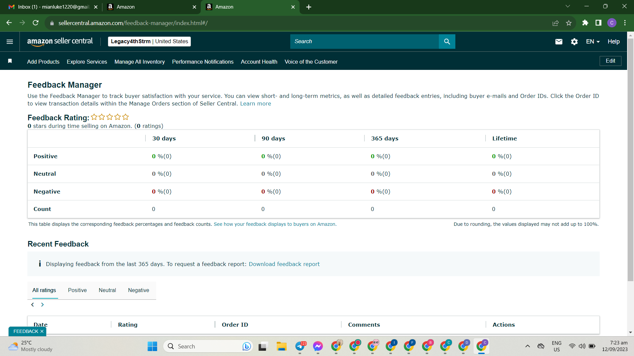Open Add Products menu item
The width and height of the screenshot is (634, 356).
pos(43,62)
